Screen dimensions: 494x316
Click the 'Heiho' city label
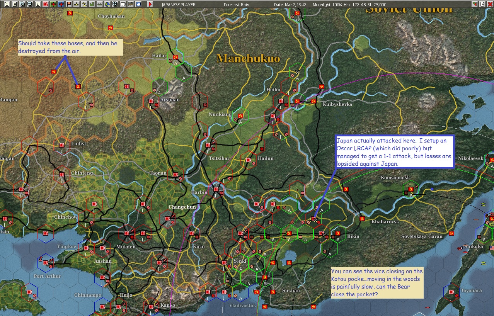point(273,90)
